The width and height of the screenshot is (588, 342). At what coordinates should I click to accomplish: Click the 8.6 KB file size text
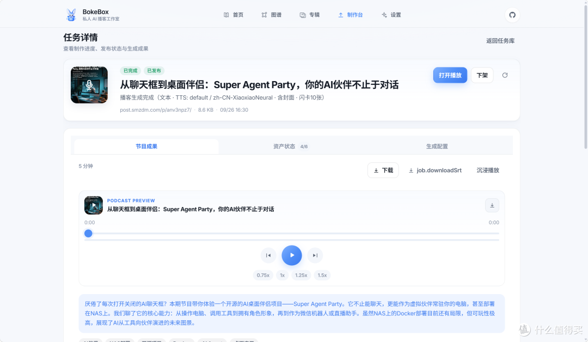(x=205, y=110)
